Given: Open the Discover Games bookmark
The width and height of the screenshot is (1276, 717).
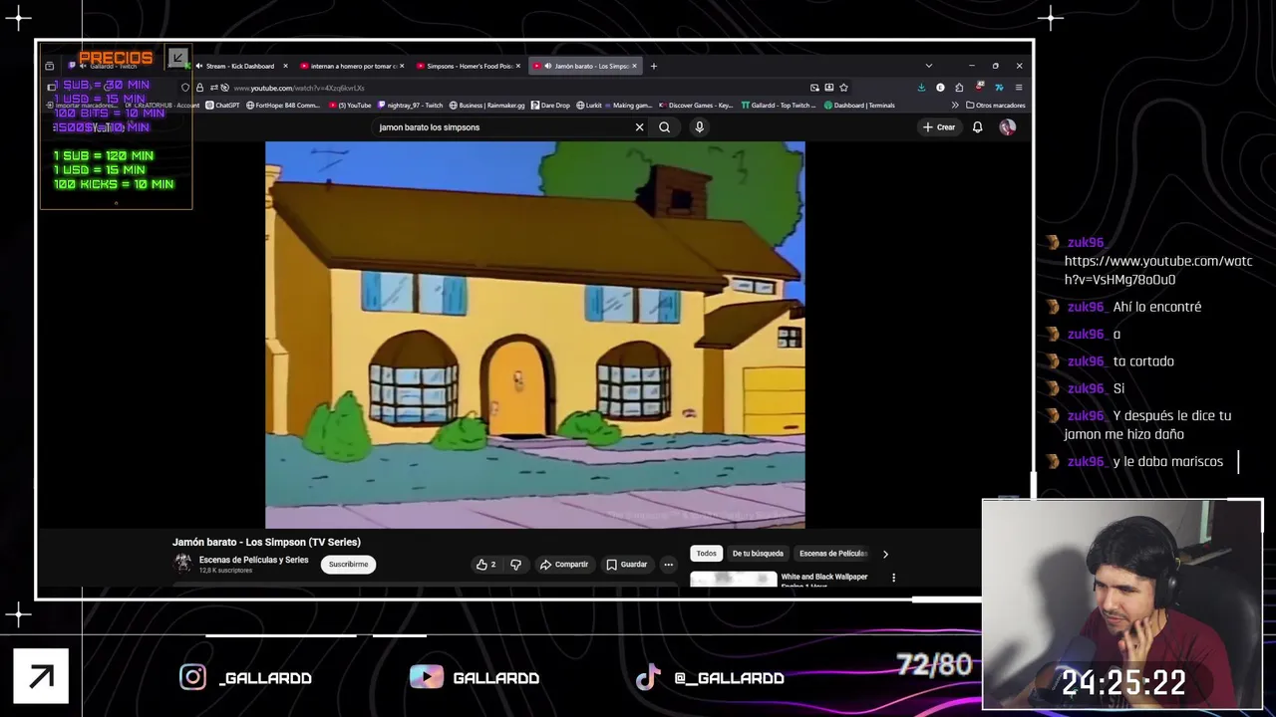Looking at the screenshot, I should point(696,106).
